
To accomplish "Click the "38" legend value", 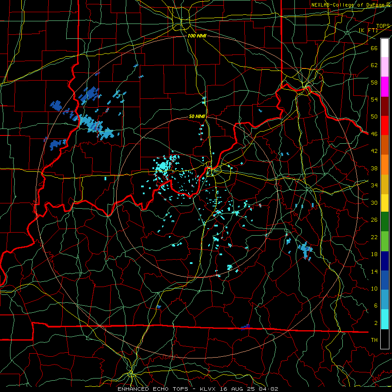I will tap(374, 168).
